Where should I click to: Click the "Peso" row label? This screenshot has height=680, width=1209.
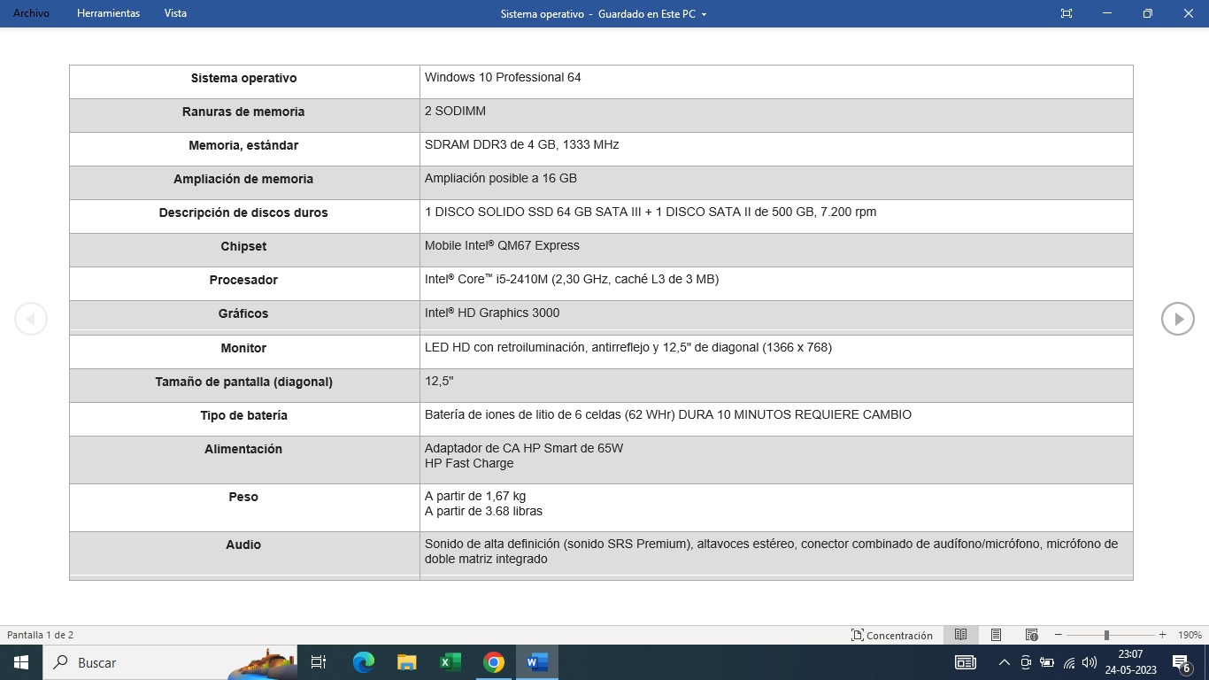(243, 497)
